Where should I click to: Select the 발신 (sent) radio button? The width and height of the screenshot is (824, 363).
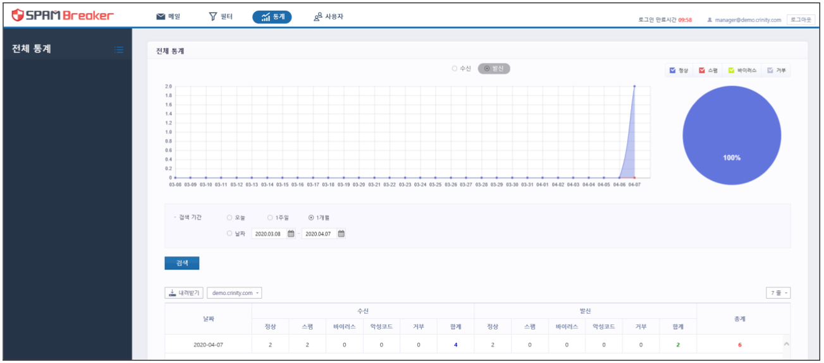pos(488,68)
